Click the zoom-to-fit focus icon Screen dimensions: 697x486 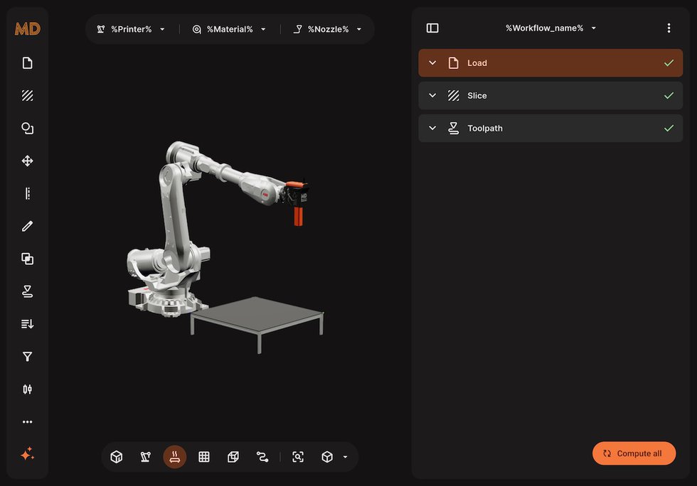pyautogui.click(x=298, y=457)
